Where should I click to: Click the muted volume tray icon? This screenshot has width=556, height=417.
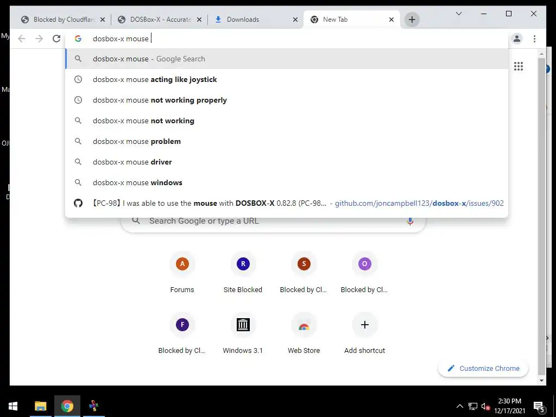(486, 406)
